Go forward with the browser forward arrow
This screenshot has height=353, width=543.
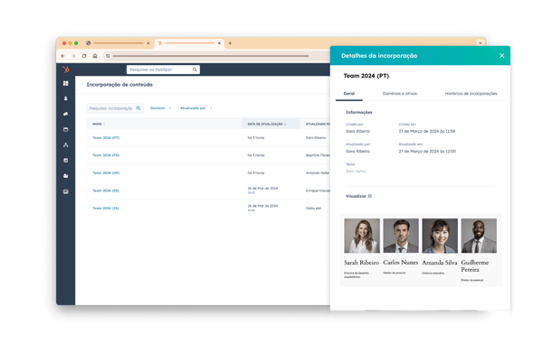coord(73,56)
